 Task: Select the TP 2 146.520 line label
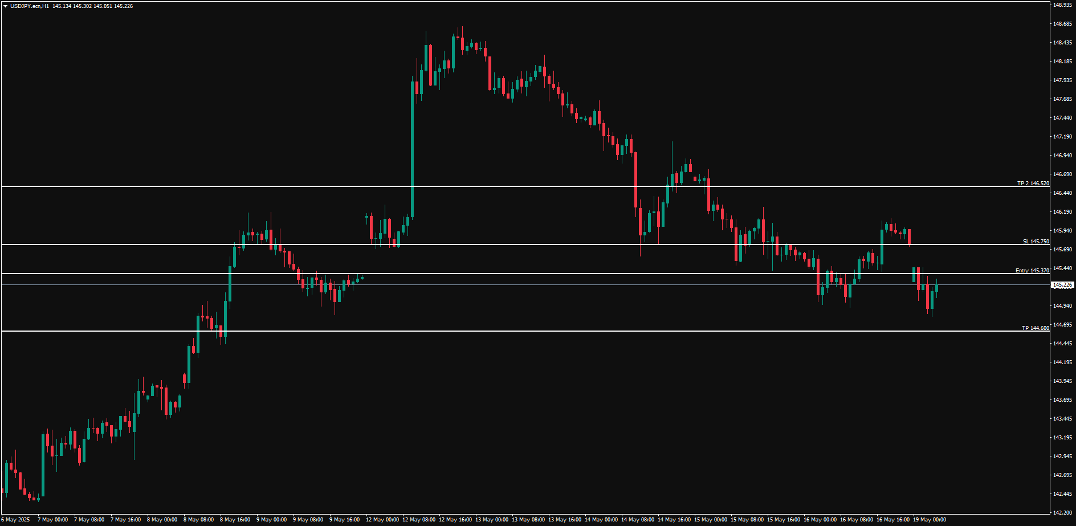tap(1033, 184)
